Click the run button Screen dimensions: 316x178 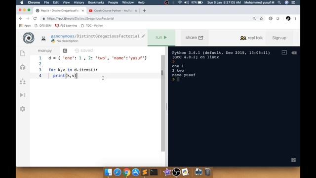161,38
